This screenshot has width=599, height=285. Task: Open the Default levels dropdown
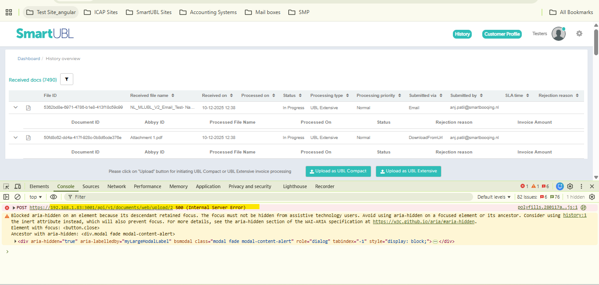(494, 197)
